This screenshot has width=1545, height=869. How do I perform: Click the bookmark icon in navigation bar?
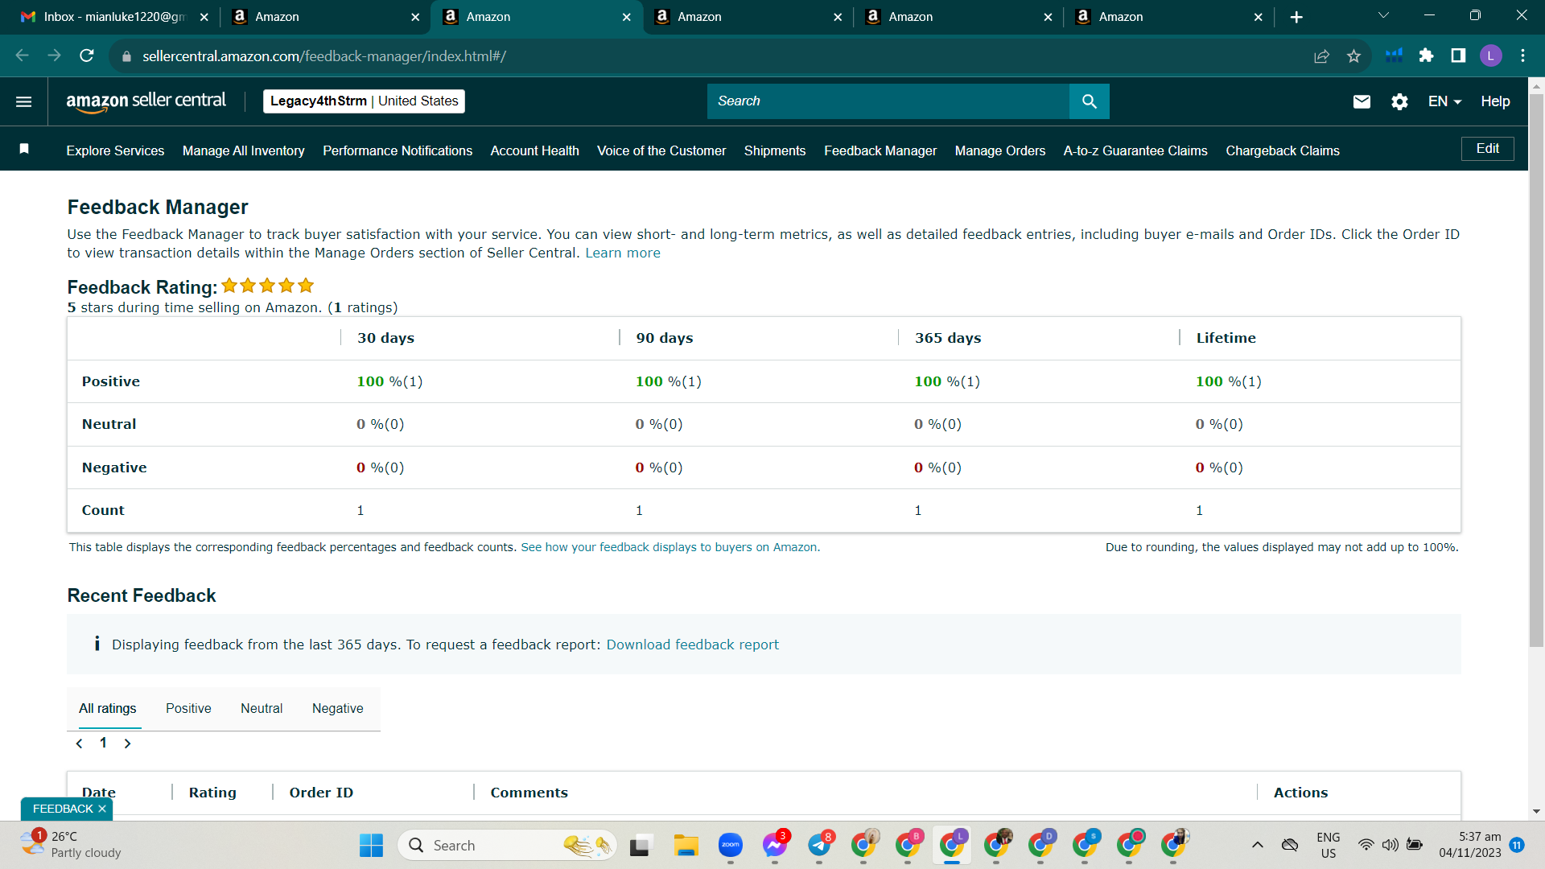(x=24, y=149)
